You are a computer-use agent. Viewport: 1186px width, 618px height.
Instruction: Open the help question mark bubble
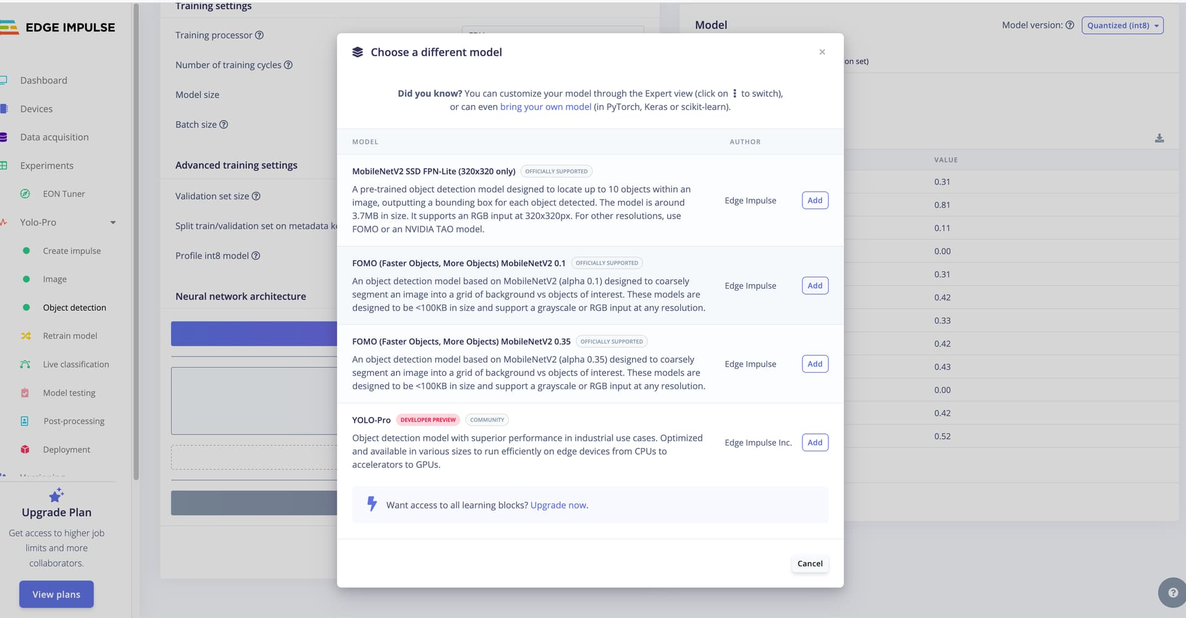click(1172, 593)
